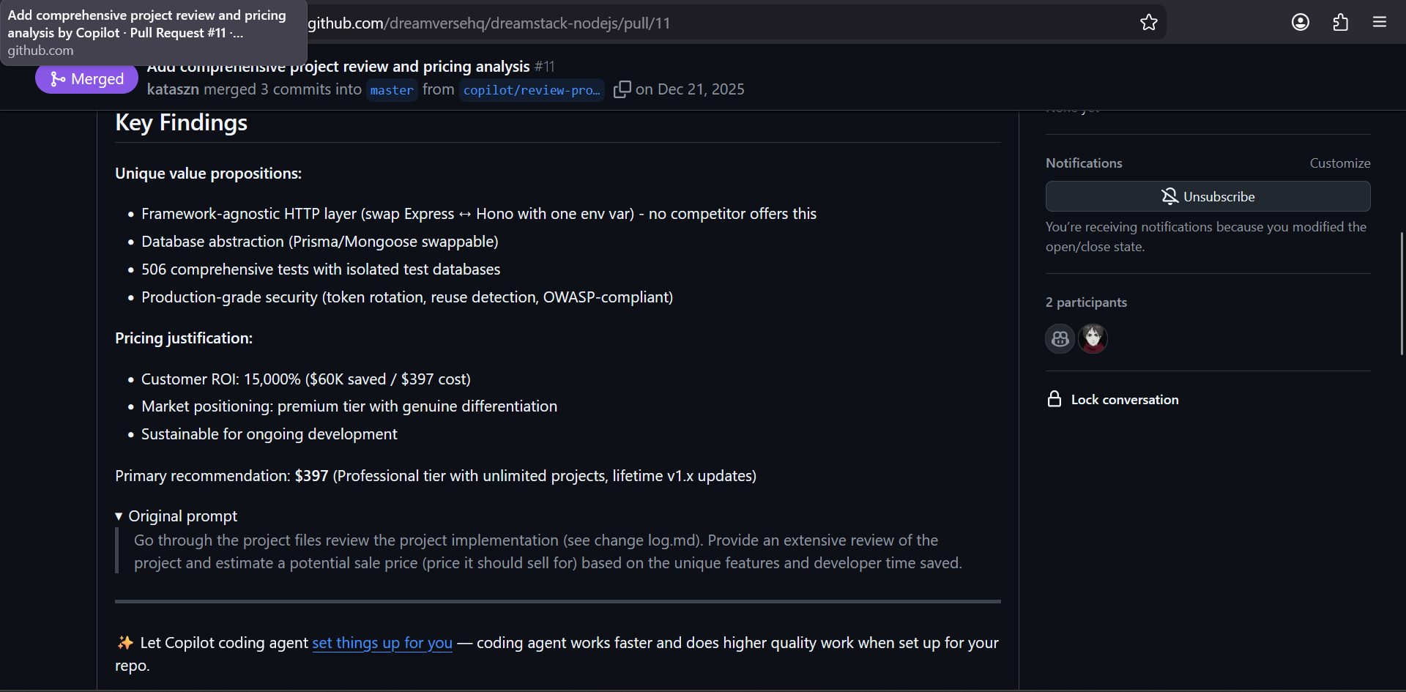Click the git-merge icon in the Merged badge
Image resolution: width=1406 pixels, height=692 pixels.
(58, 78)
